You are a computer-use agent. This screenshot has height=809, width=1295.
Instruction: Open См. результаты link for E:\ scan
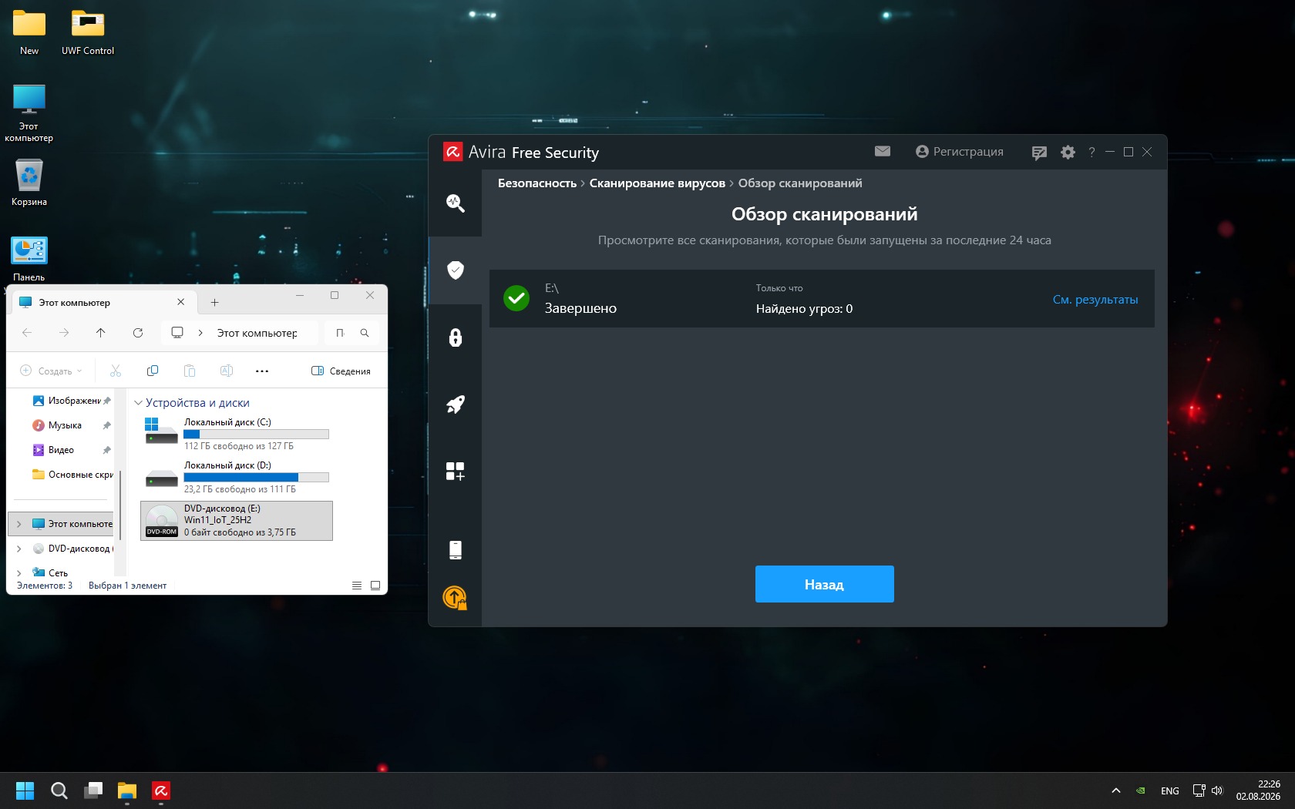tap(1095, 300)
